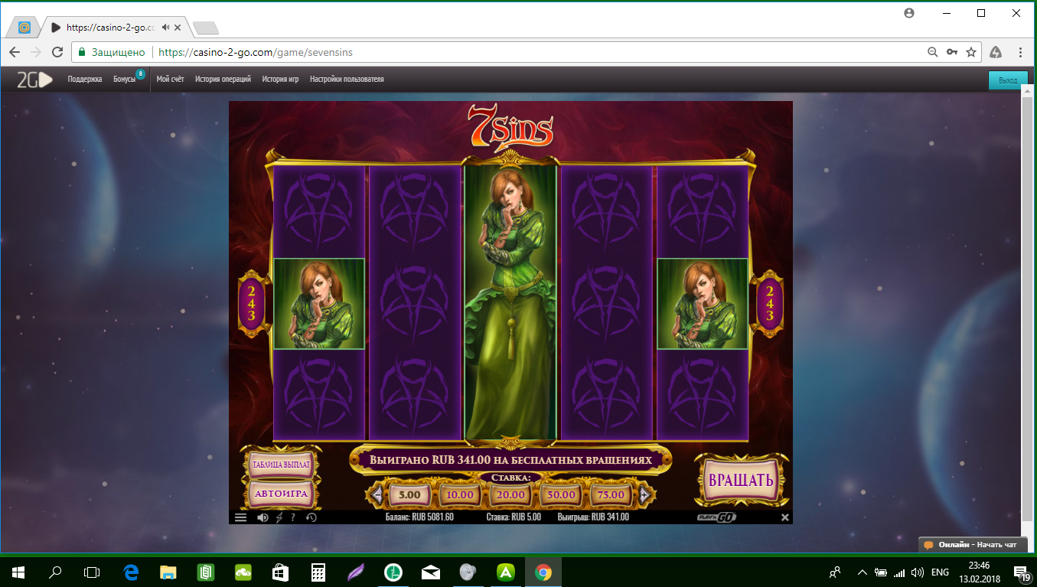This screenshot has height=587, width=1037.
Task: Open the game hamburger menu icon
Action: pyautogui.click(x=240, y=517)
